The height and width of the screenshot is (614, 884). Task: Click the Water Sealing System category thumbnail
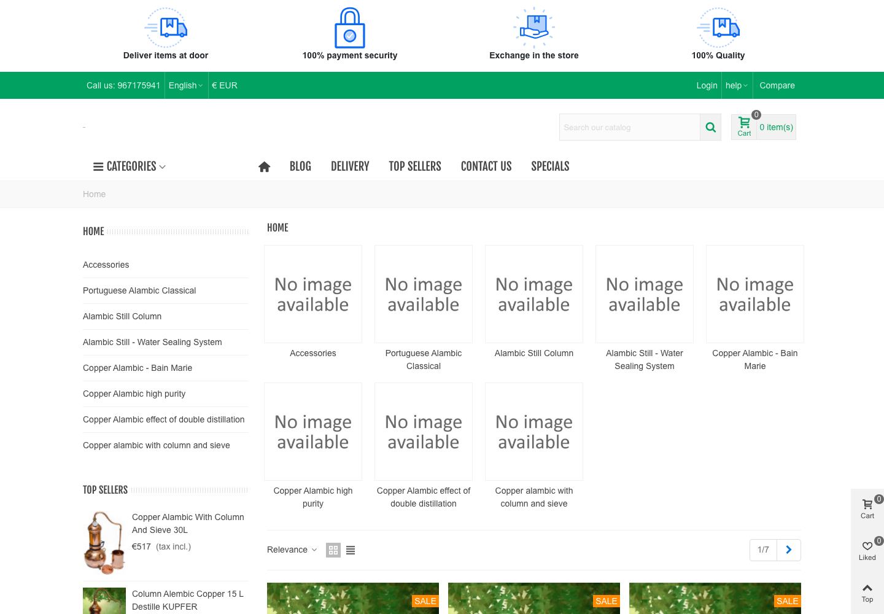[x=645, y=294]
